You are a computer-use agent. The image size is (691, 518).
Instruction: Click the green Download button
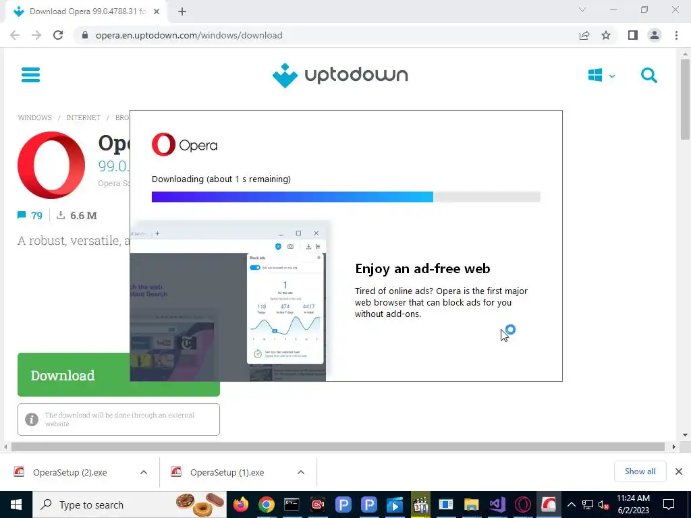tap(74, 375)
